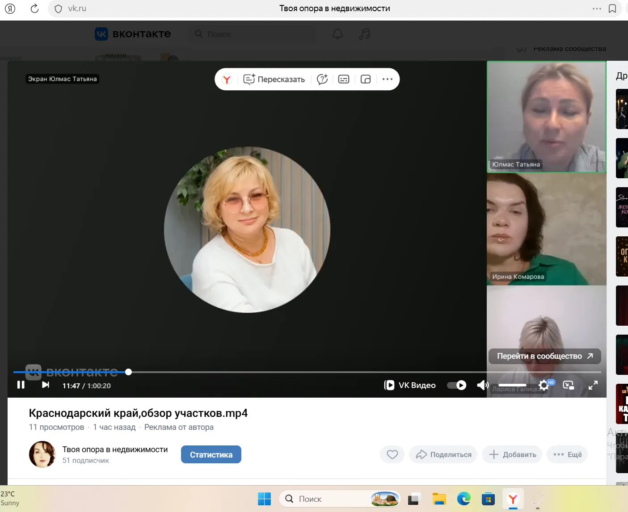Image resolution: width=628 pixels, height=512 pixels.
Task: Click Пересказать to summarize the video
Action: pos(274,79)
